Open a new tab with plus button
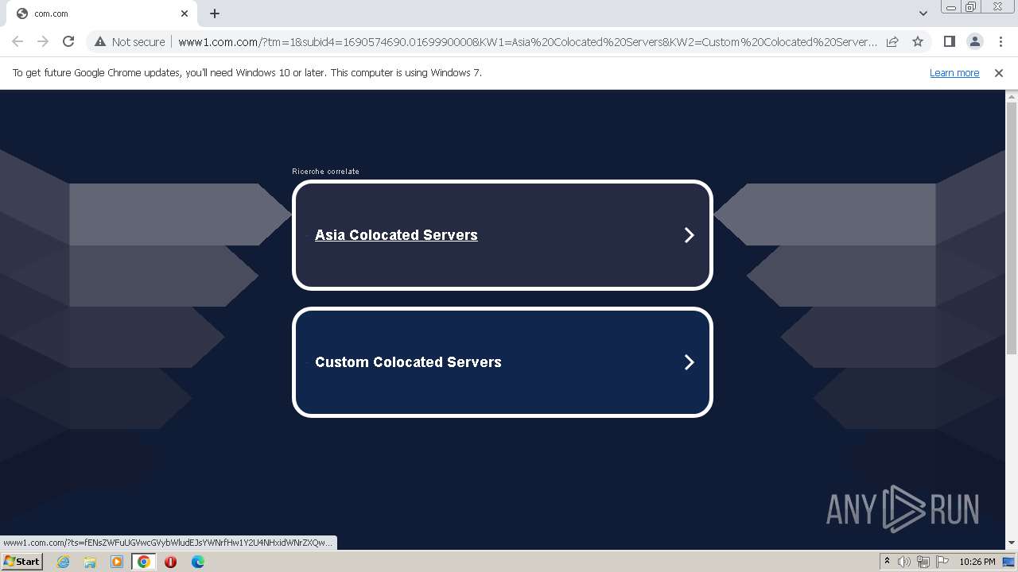This screenshot has width=1018, height=572. coord(215,14)
